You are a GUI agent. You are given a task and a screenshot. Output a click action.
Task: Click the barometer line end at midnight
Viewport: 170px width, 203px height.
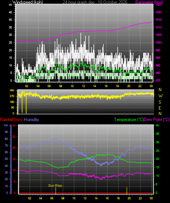click(152, 22)
